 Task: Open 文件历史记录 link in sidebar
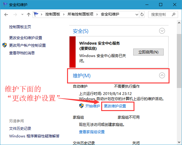coord(20,129)
